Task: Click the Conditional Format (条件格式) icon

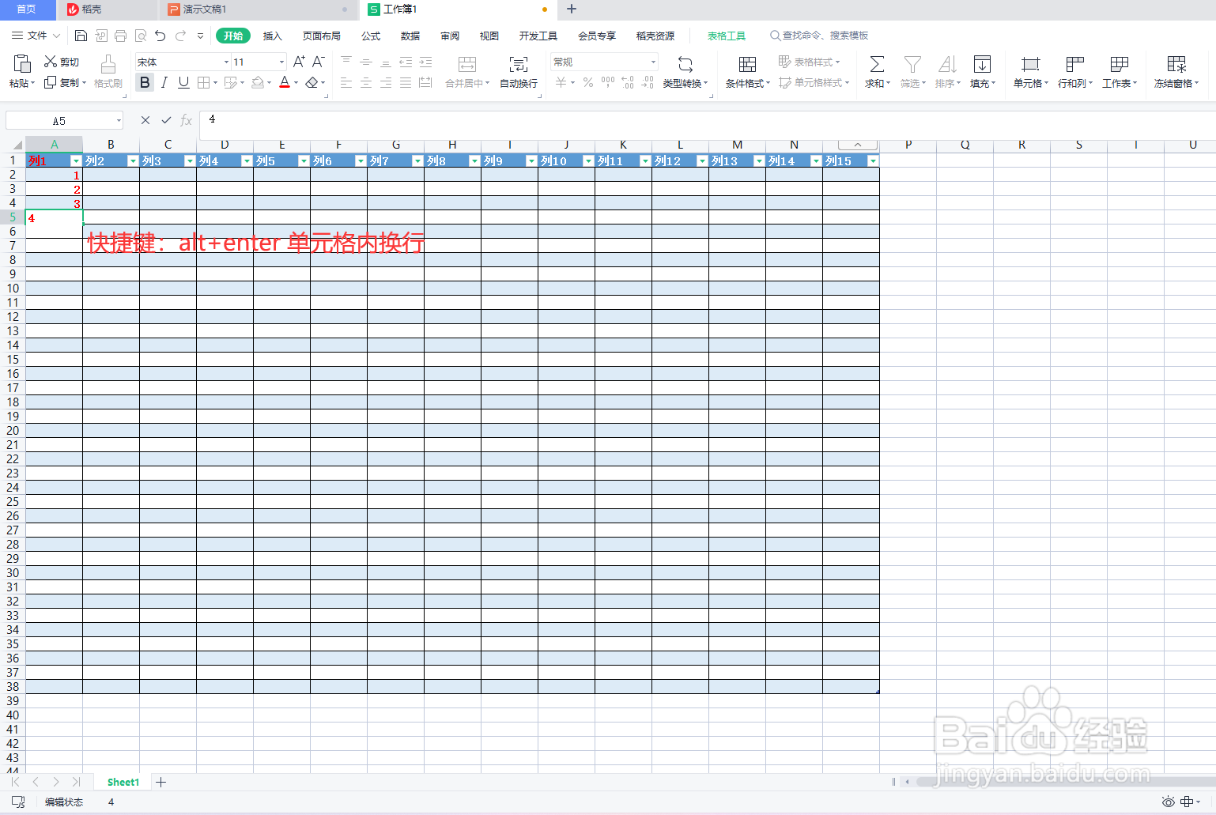Action: pos(747,64)
